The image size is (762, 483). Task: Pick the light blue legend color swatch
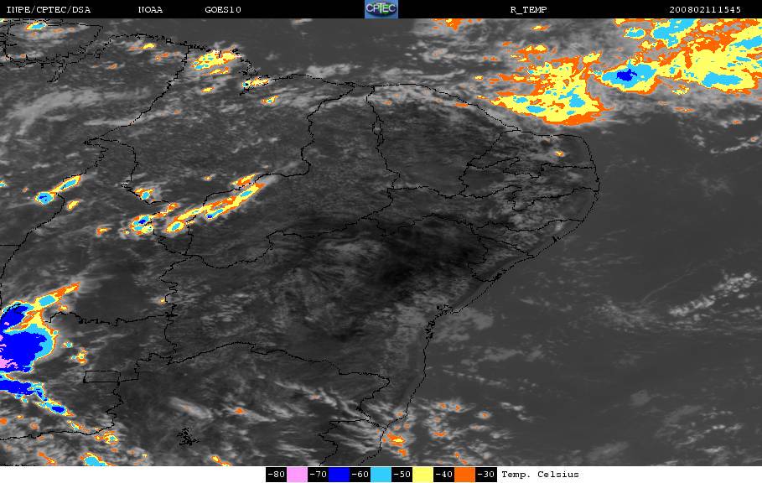click(381, 475)
